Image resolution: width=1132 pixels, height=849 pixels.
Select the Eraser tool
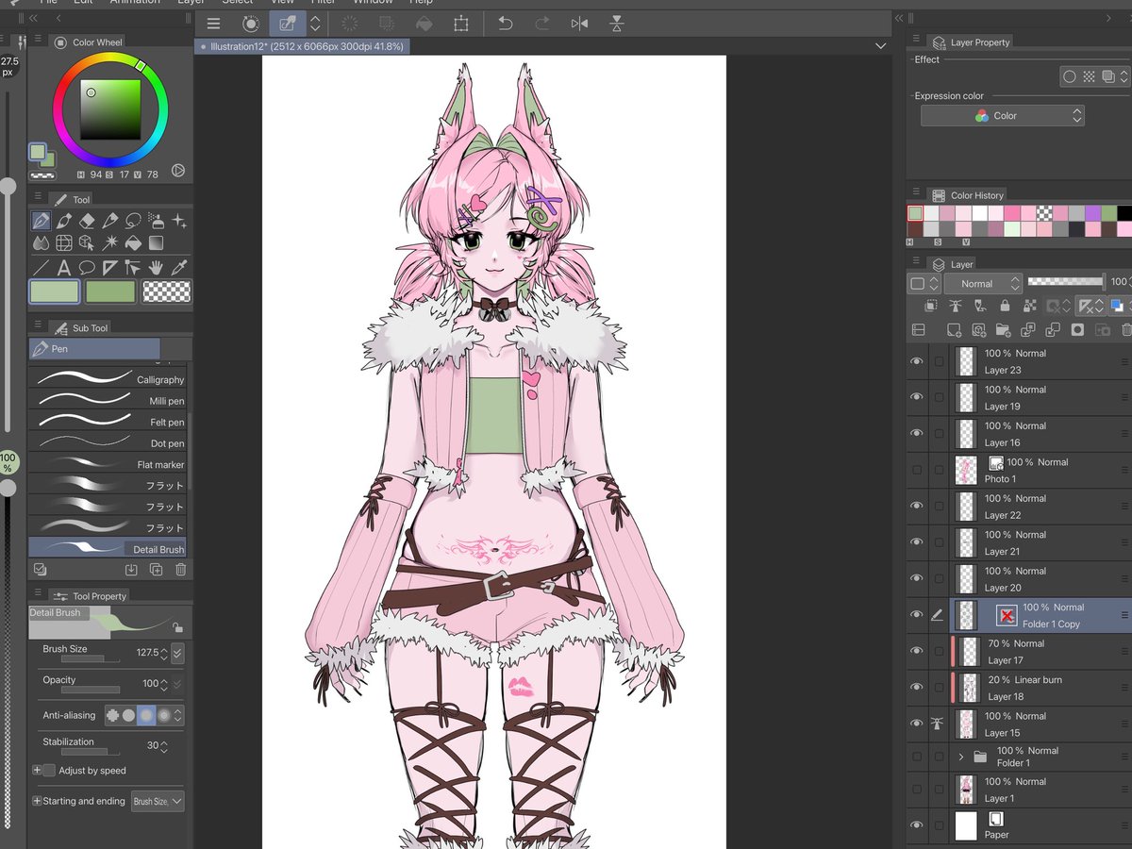[88, 221]
